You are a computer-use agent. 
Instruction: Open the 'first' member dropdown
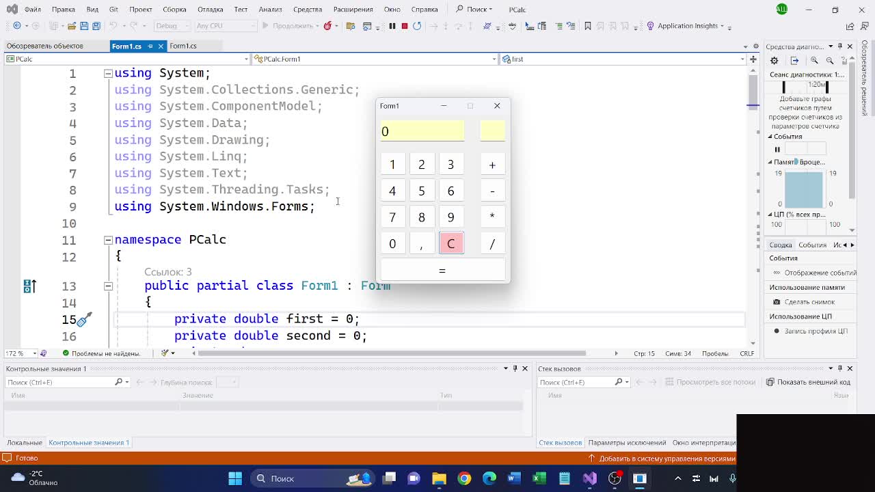(623, 59)
